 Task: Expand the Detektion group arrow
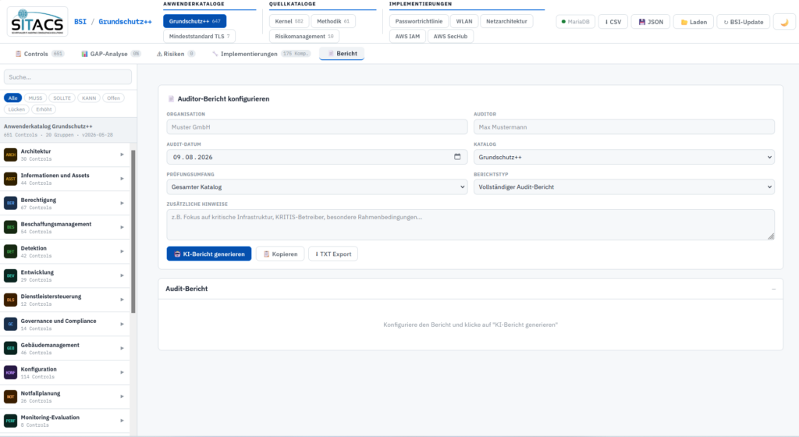click(122, 251)
